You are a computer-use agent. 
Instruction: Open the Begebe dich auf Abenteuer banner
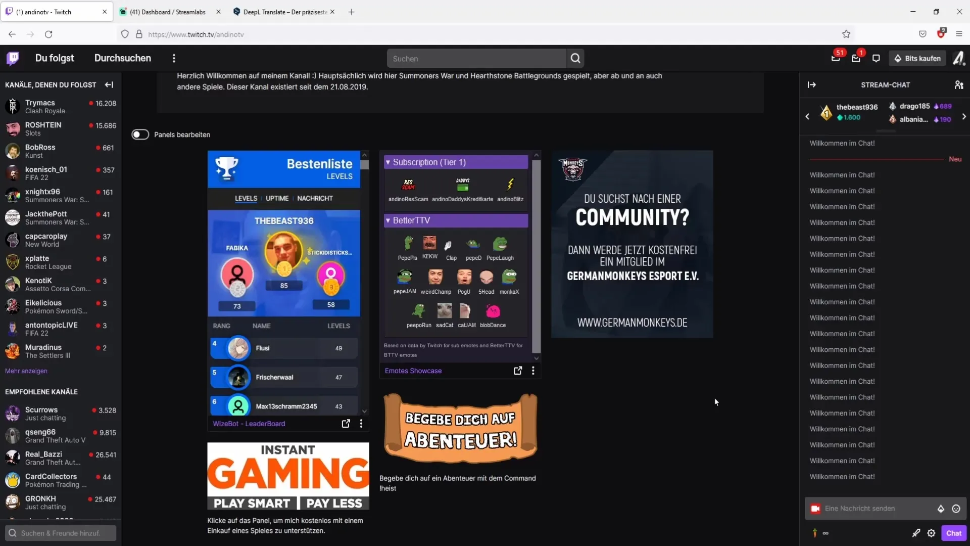coord(460,428)
